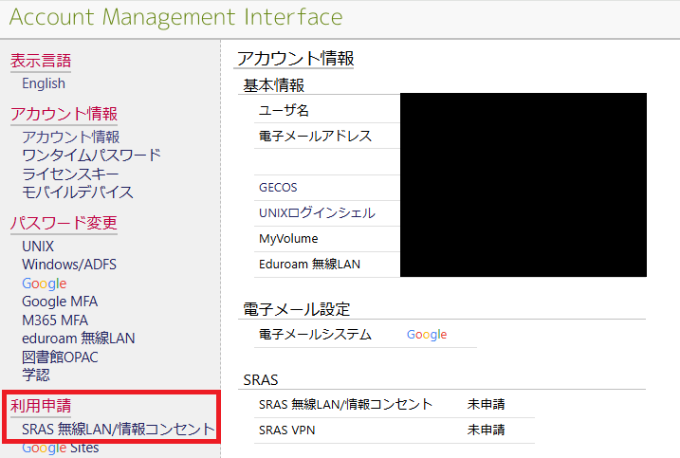The height and width of the screenshot is (458, 680).
Task: Change UNIX password
Action: pos(38,247)
